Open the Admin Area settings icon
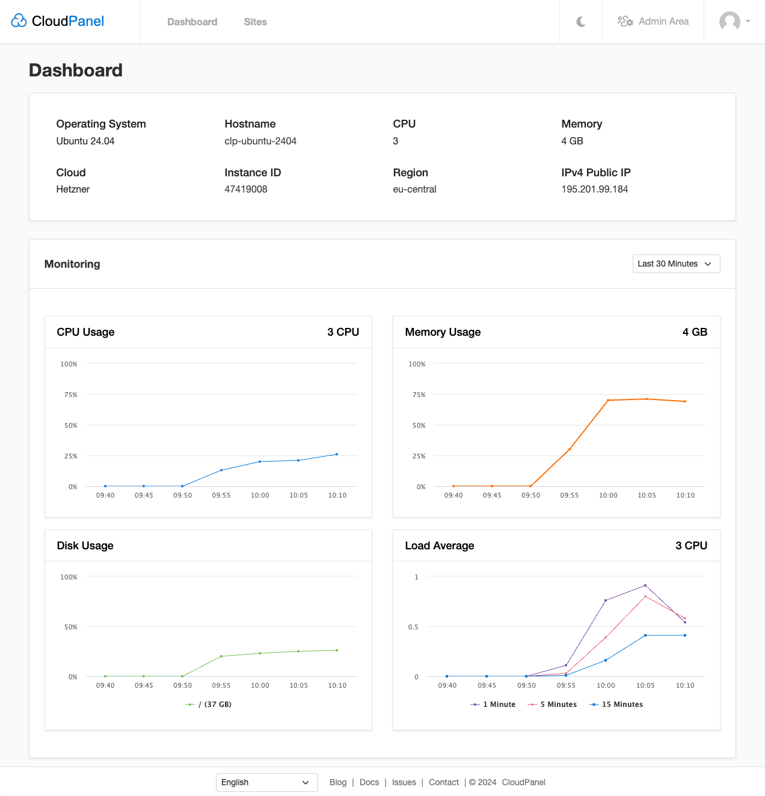 (625, 21)
